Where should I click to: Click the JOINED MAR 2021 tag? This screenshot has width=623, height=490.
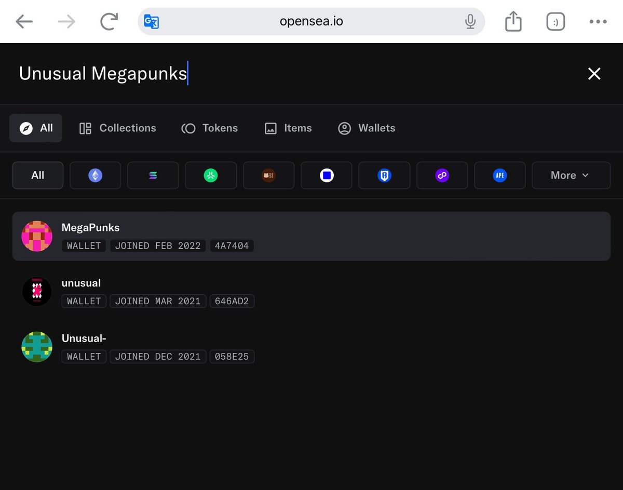pyautogui.click(x=158, y=301)
